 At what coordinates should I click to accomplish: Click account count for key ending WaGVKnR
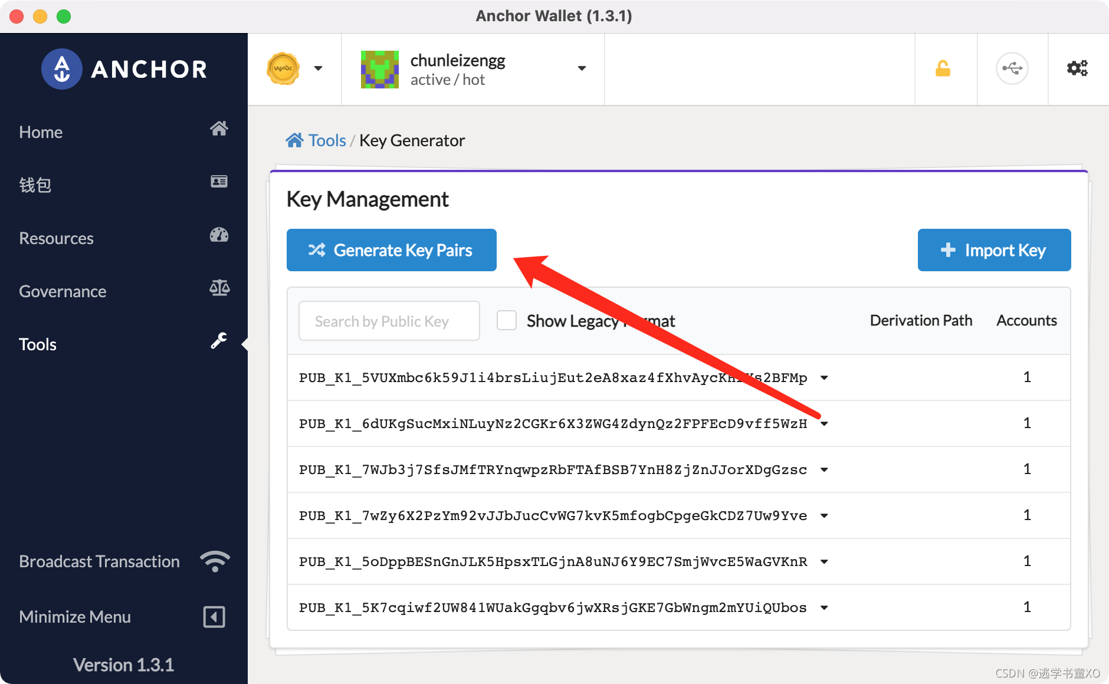[1027, 561]
